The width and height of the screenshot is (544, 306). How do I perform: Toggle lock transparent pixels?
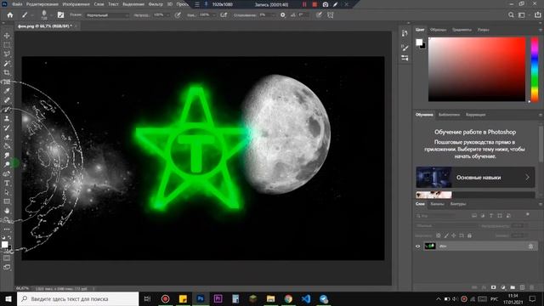[439, 235]
